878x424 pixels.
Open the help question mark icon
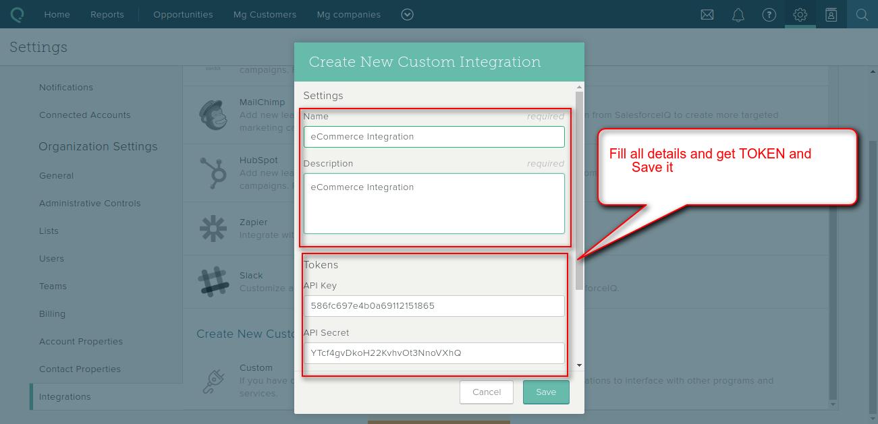coord(769,14)
